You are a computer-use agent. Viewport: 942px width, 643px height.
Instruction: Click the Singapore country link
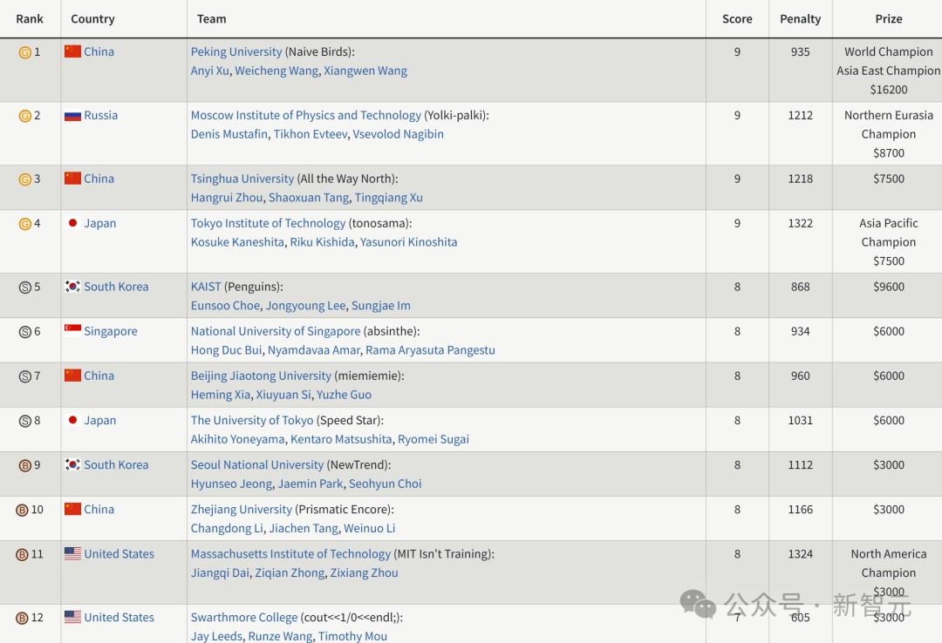pyautogui.click(x=111, y=331)
